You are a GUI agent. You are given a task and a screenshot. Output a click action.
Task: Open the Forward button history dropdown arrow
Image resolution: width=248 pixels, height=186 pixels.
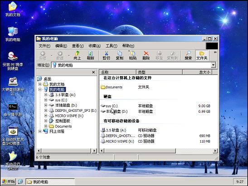[69, 55]
